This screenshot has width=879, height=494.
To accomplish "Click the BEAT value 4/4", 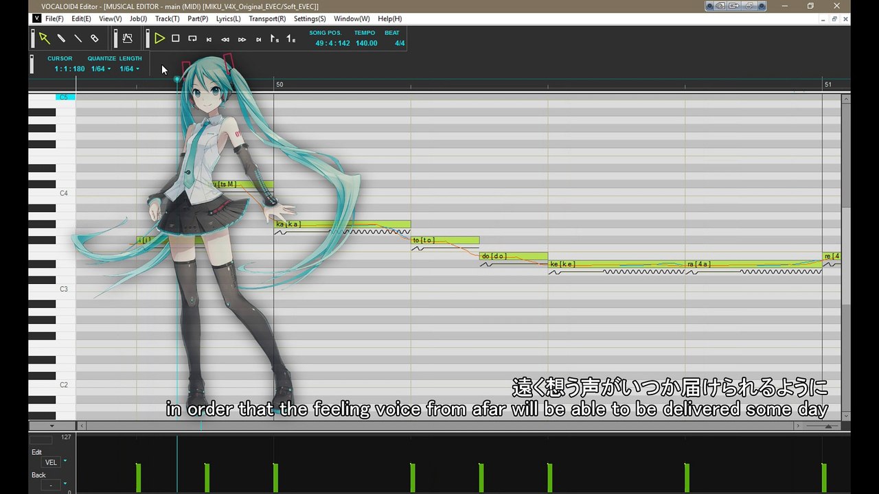I will pyautogui.click(x=400, y=43).
